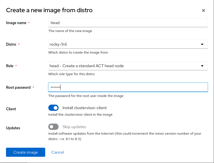The image size is (214, 163).
Task: Click the Distro dropdown caret arrow
Action: [202, 44]
